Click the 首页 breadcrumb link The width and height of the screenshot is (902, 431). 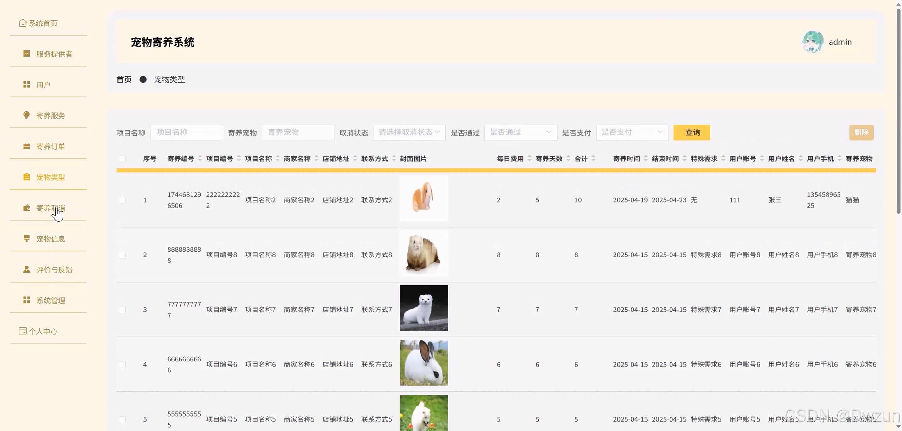click(124, 80)
